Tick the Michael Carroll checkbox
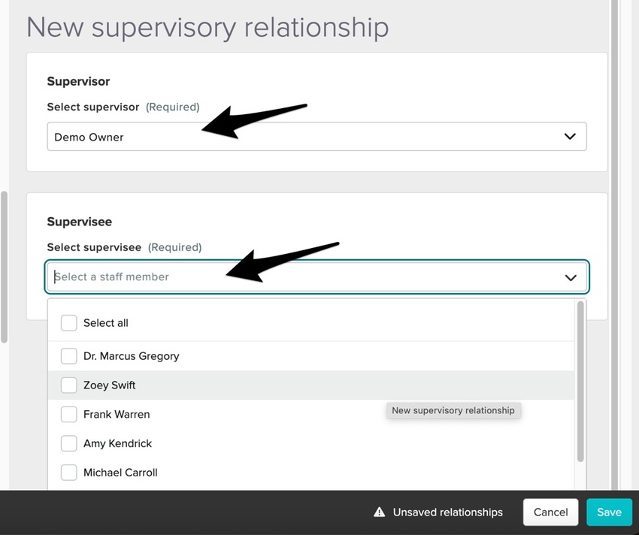Screen dimensions: 639x535 click(x=69, y=473)
